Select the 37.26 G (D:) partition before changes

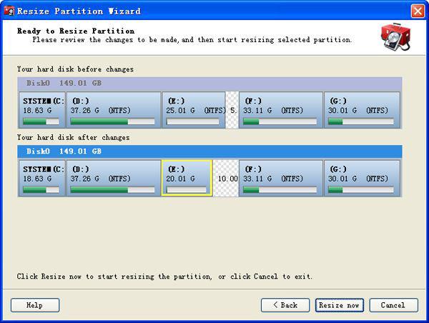[114, 109]
